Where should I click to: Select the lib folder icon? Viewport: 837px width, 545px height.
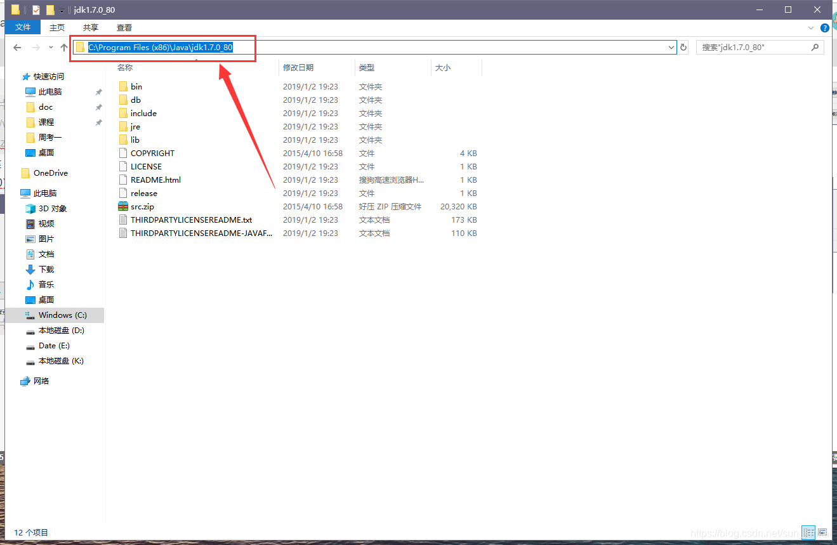(x=124, y=140)
